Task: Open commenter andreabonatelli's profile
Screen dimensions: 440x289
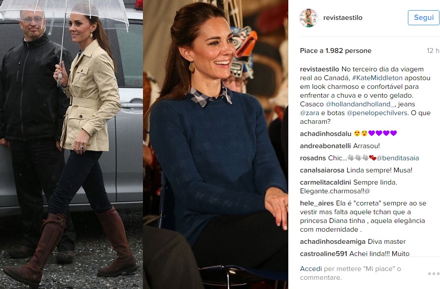Action: pos(325,146)
